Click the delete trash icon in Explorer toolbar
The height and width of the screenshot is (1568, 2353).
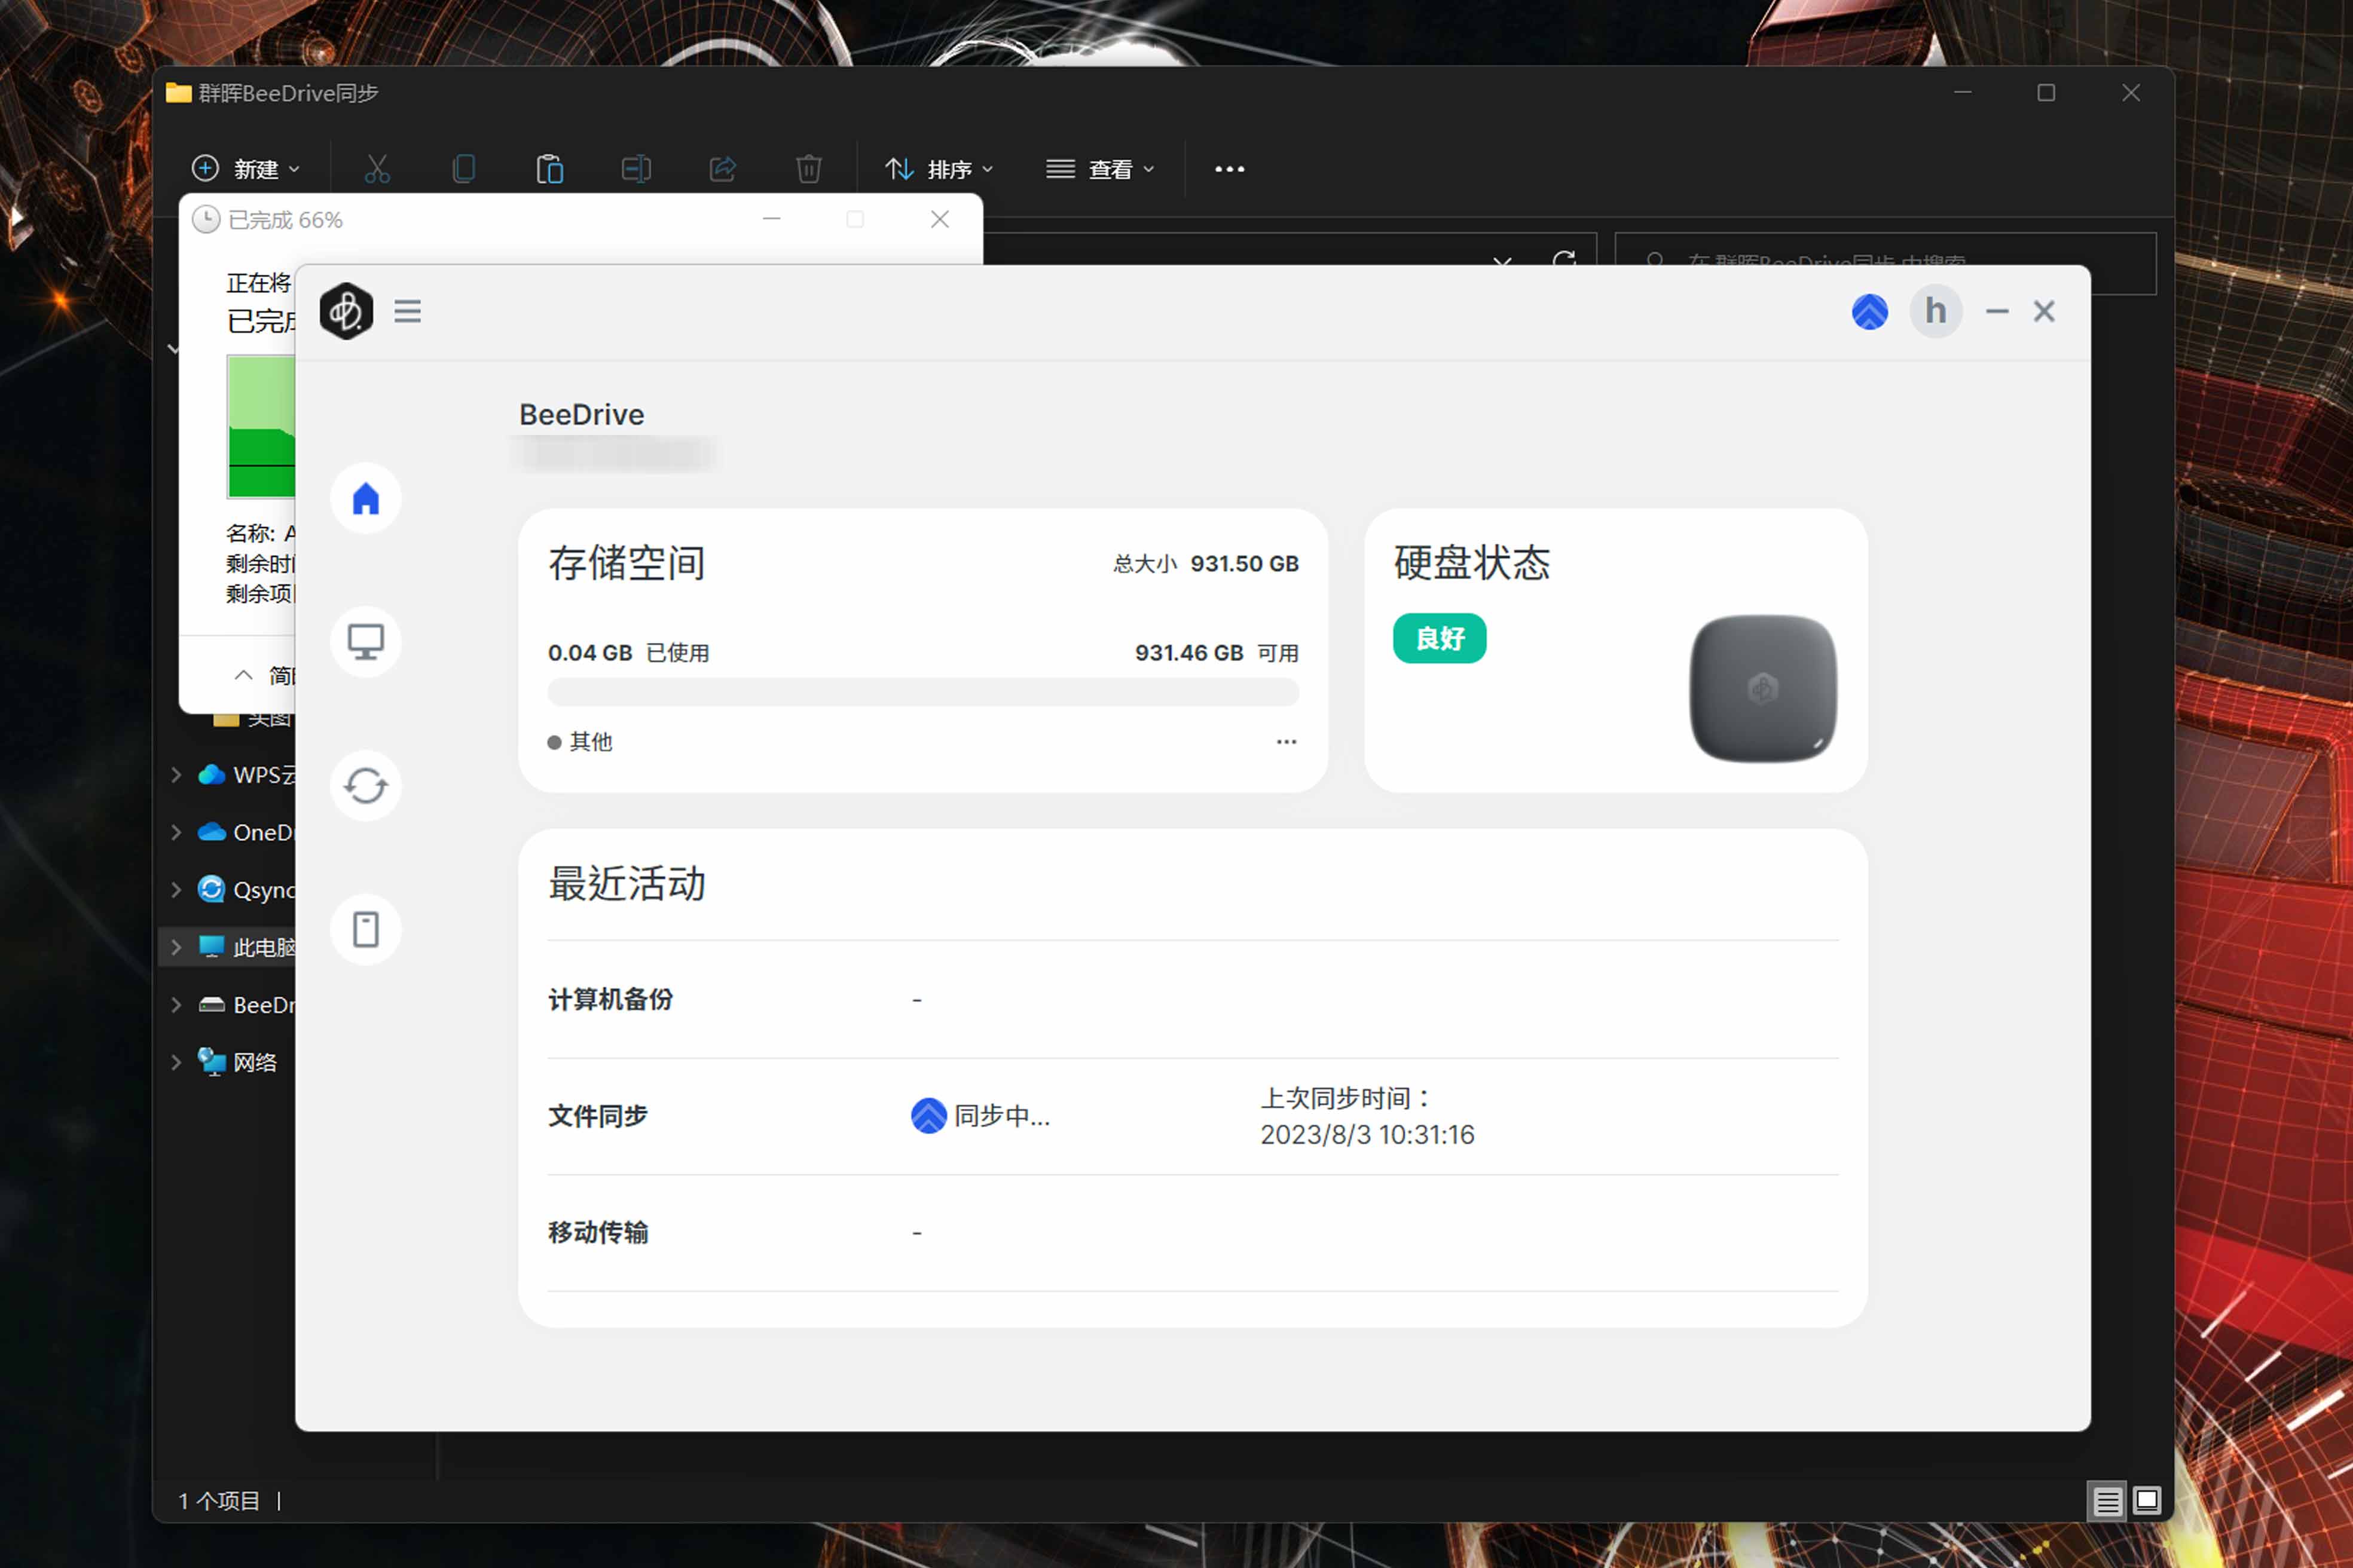[808, 169]
